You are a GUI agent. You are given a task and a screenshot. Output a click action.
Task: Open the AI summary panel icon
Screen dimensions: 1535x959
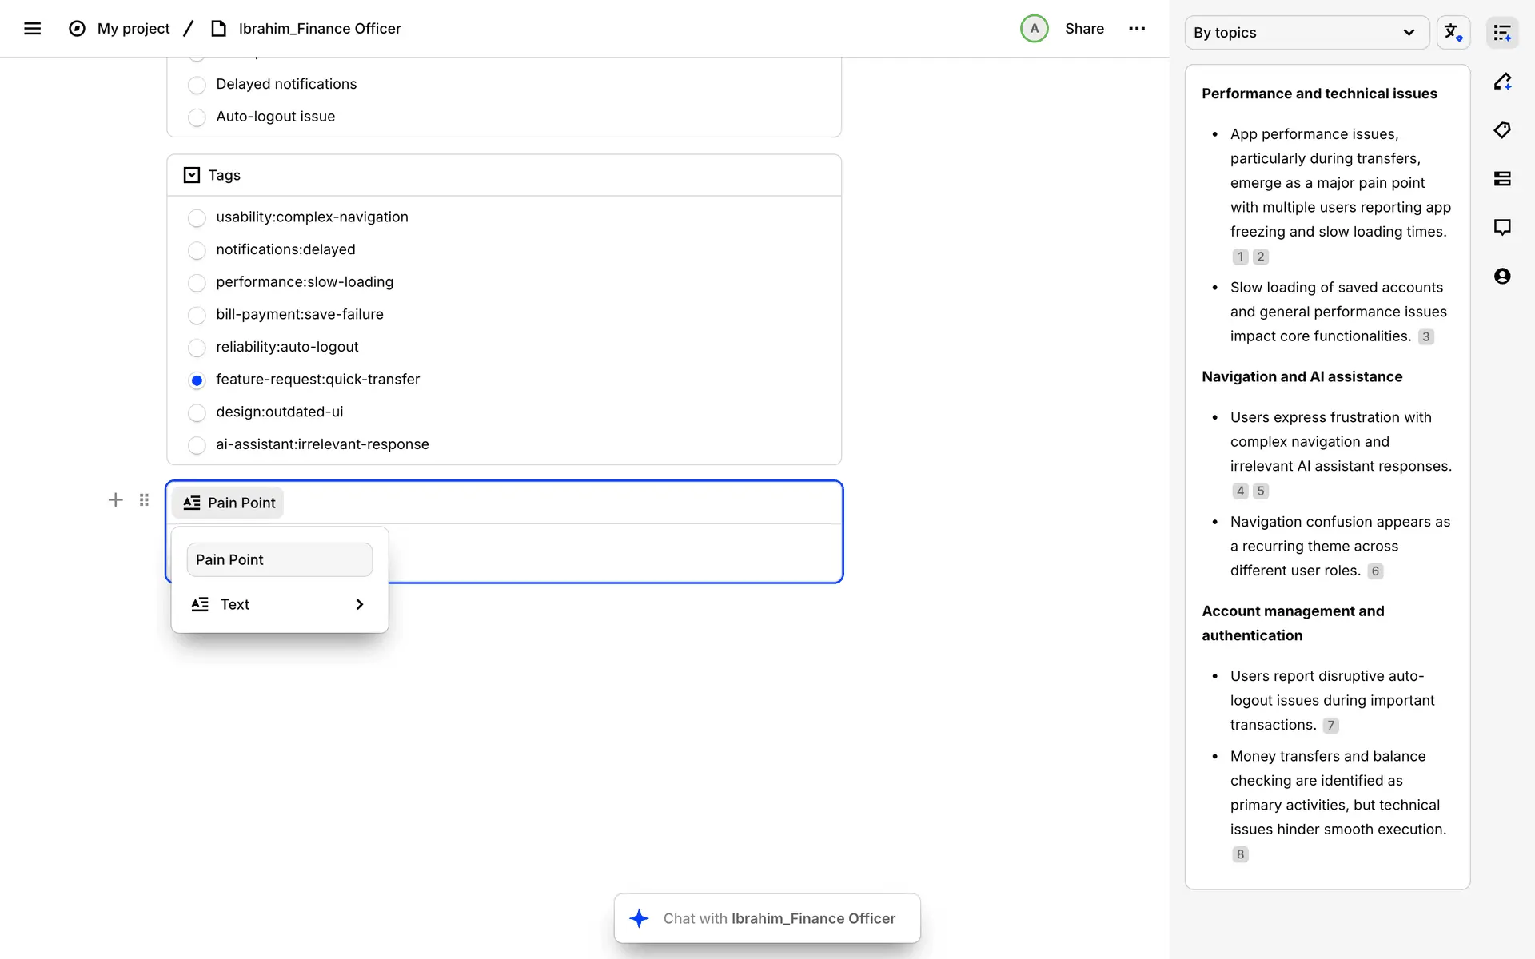pyautogui.click(x=1502, y=33)
